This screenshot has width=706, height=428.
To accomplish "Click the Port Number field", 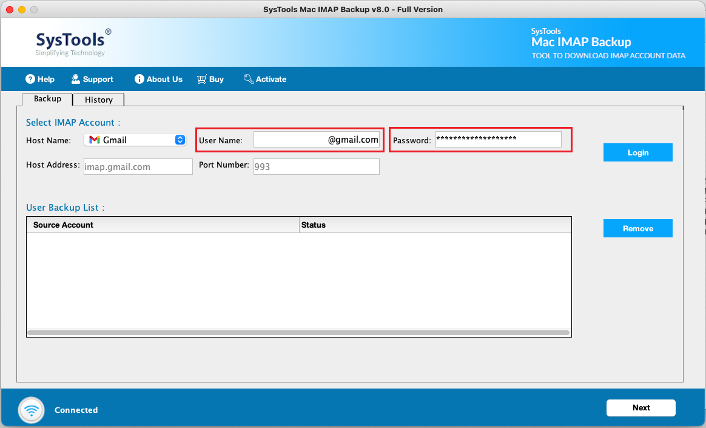I will coord(317,167).
